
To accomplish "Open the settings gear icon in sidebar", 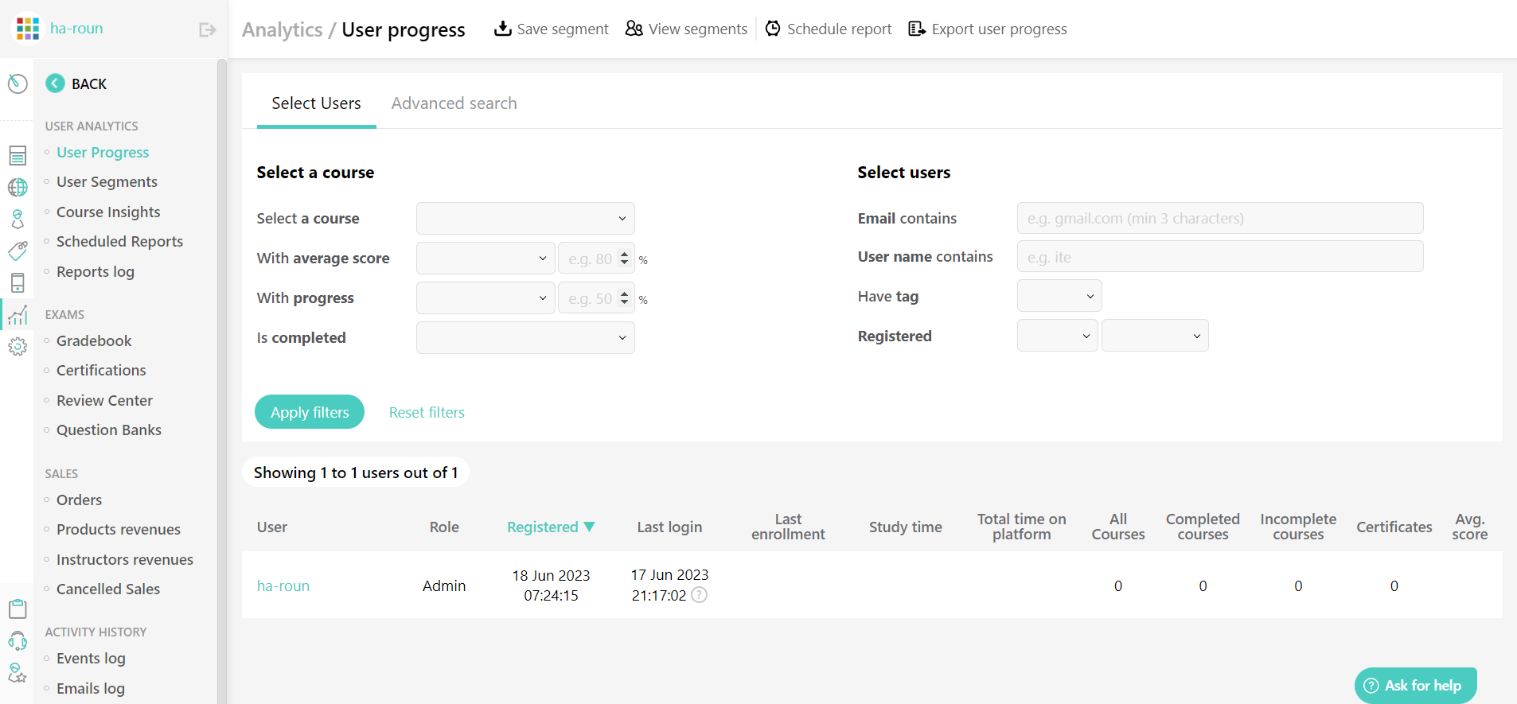I will point(18,346).
